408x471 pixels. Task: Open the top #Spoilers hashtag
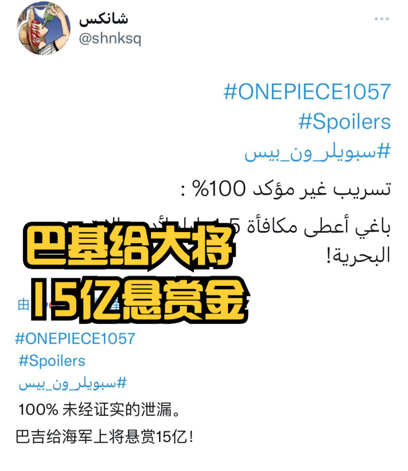click(x=344, y=122)
